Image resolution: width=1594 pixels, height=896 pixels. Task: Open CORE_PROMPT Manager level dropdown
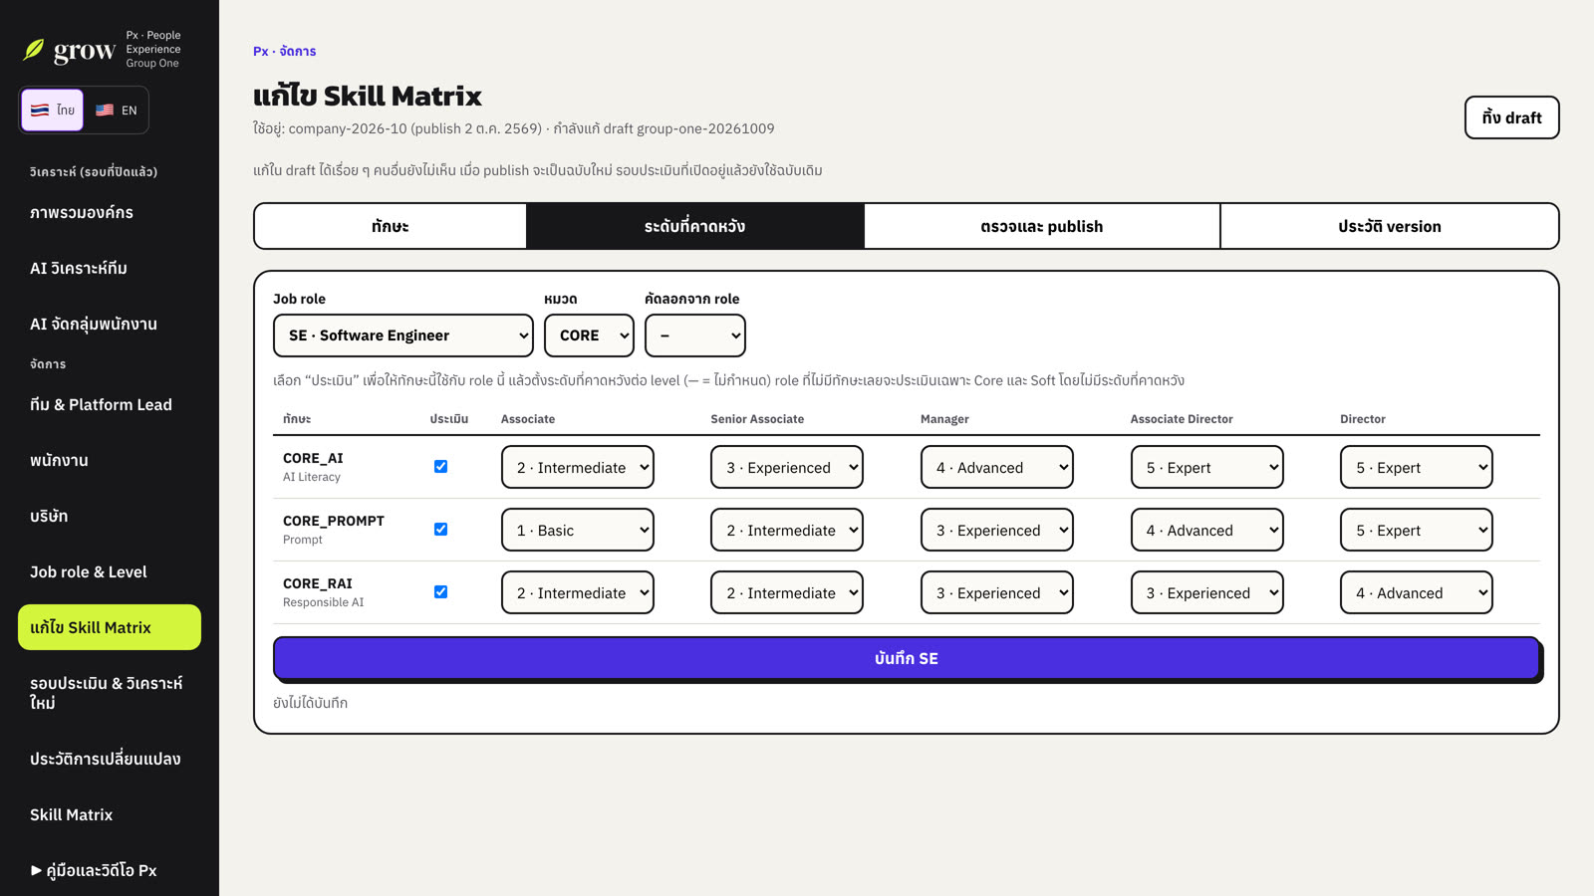click(x=997, y=530)
